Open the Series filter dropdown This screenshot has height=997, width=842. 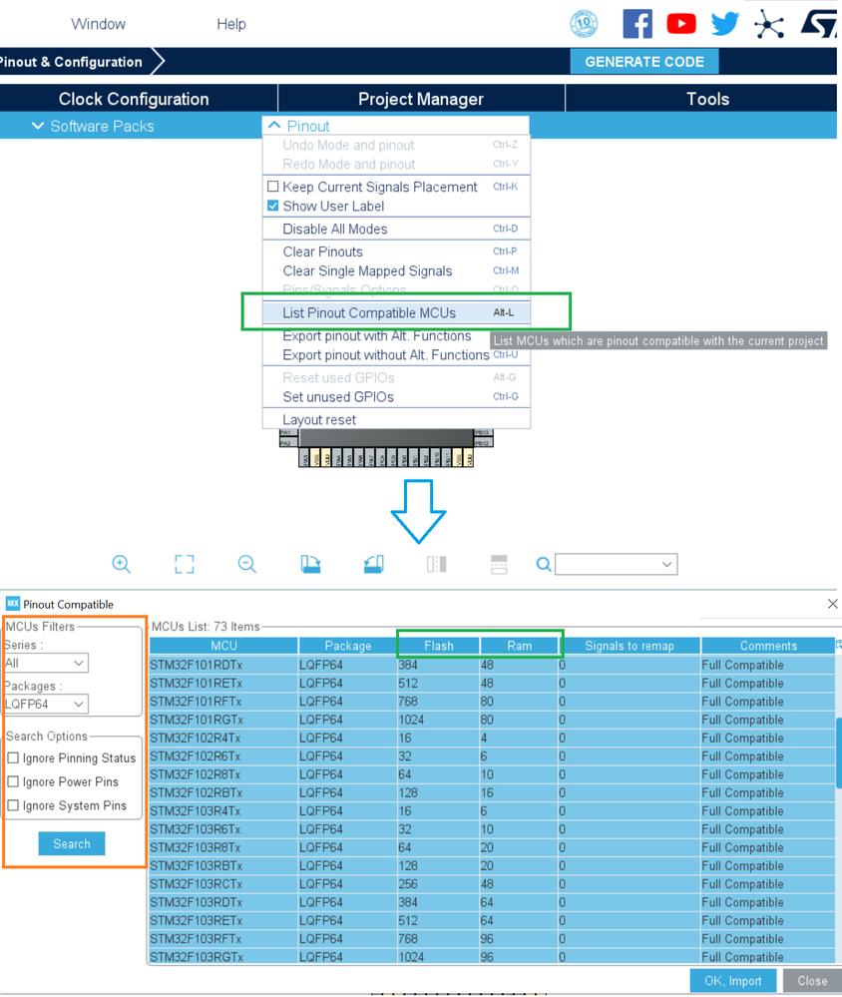tap(46, 664)
